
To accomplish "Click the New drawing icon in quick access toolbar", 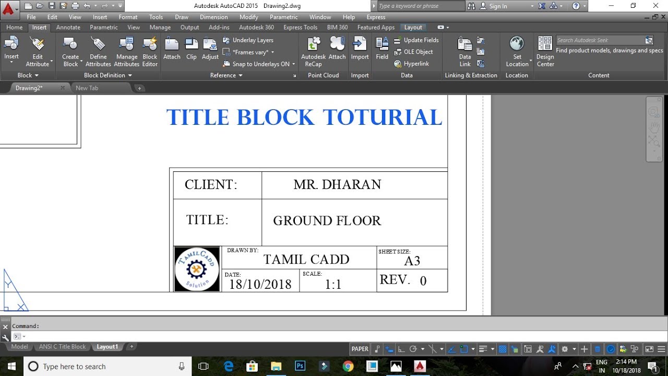I will [x=28, y=6].
